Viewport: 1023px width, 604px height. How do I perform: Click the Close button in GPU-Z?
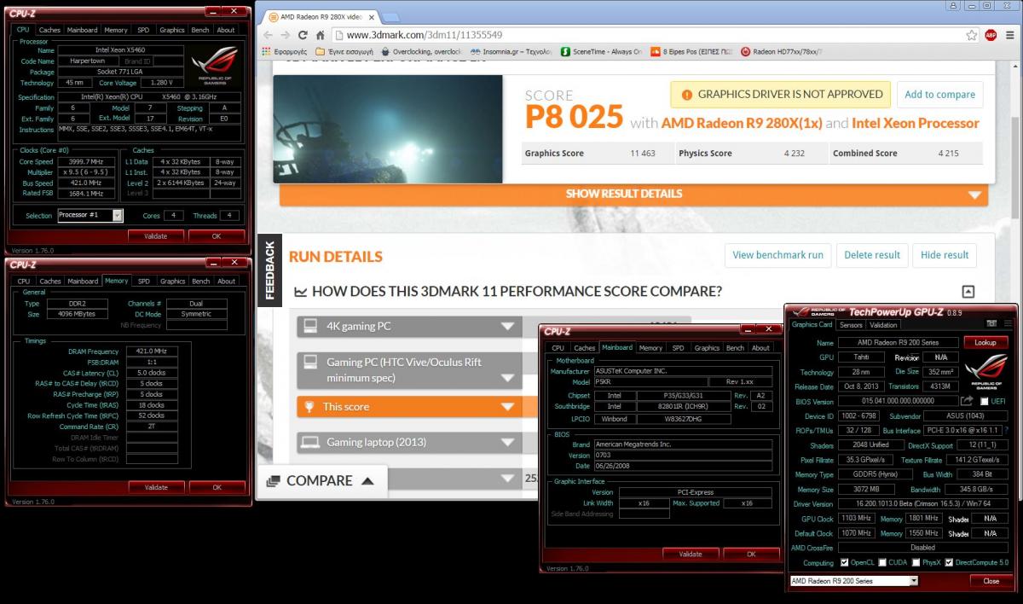991,581
